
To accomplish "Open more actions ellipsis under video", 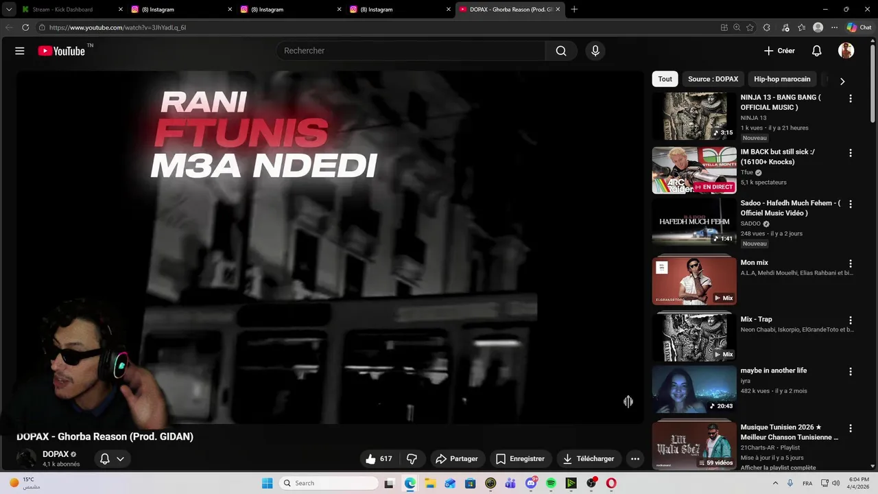I will [635, 459].
